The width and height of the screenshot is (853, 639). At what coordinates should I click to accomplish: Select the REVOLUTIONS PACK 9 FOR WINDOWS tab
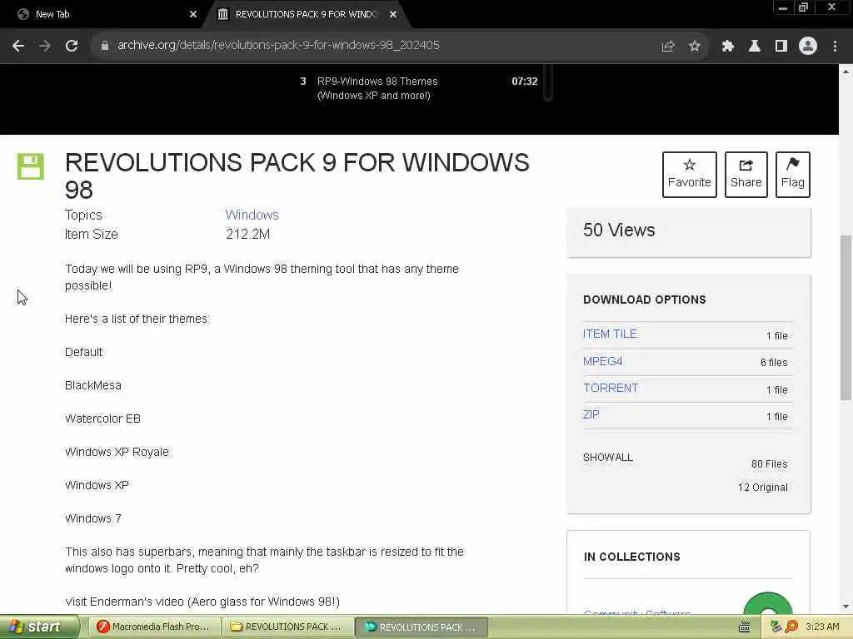[307, 14]
